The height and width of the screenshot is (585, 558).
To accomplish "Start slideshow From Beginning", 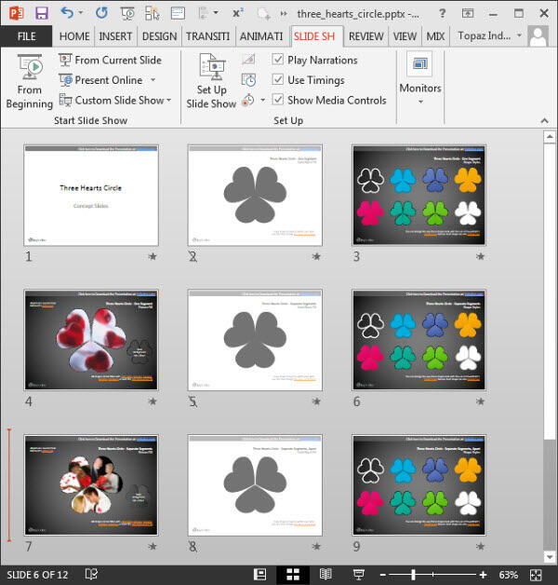I will tap(29, 82).
